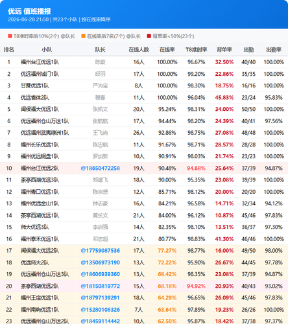Viewport: 288px width, 324px height.
Task: Click the 50/50 attendance cell
Action: [248, 110]
